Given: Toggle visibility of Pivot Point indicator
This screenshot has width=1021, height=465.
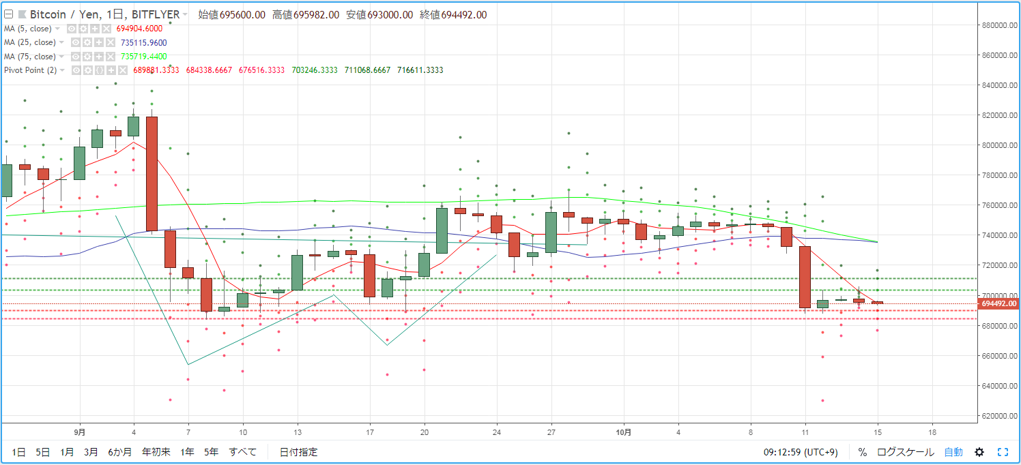Looking at the screenshot, I should (x=76, y=70).
